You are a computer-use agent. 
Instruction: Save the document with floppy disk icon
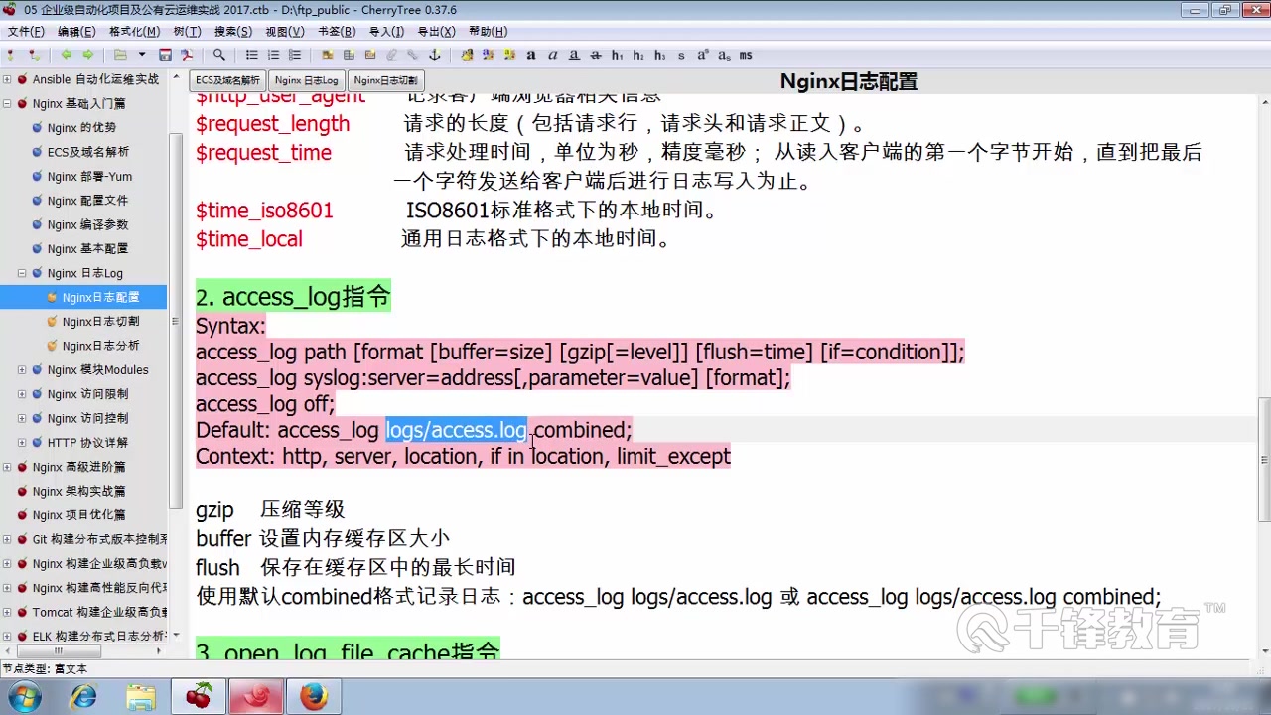pyautogui.click(x=165, y=55)
